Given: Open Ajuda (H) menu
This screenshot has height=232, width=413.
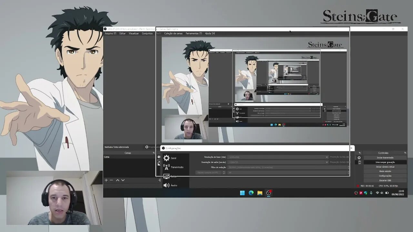Looking at the screenshot, I should [210, 34].
